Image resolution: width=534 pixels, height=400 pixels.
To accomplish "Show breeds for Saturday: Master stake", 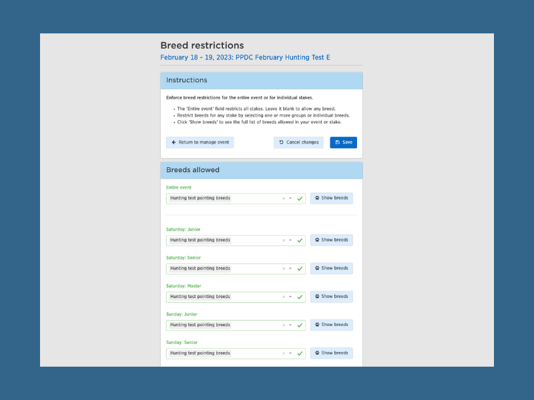I will coord(331,297).
